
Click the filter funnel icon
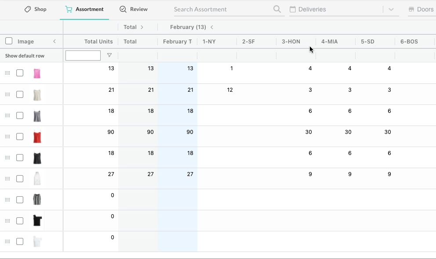tap(109, 55)
